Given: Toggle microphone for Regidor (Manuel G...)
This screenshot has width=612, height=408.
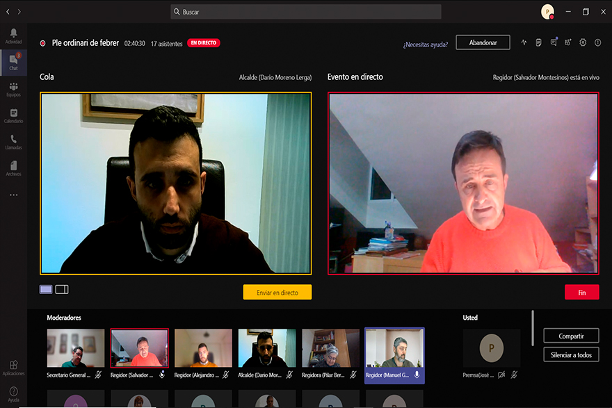Looking at the screenshot, I should (x=417, y=375).
